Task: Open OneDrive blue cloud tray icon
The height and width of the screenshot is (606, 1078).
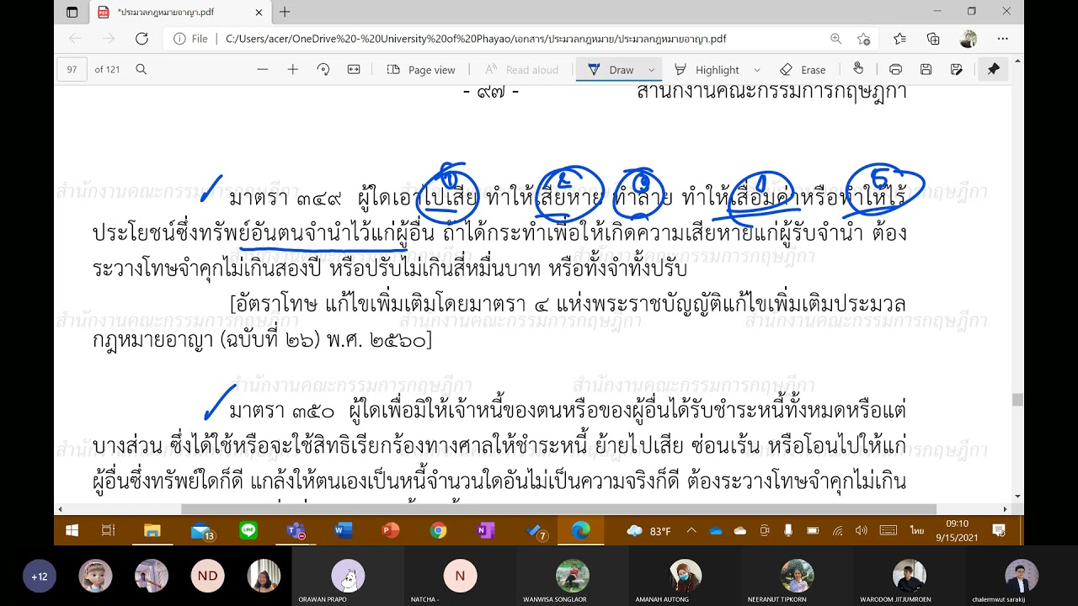Action: [716, 531]
